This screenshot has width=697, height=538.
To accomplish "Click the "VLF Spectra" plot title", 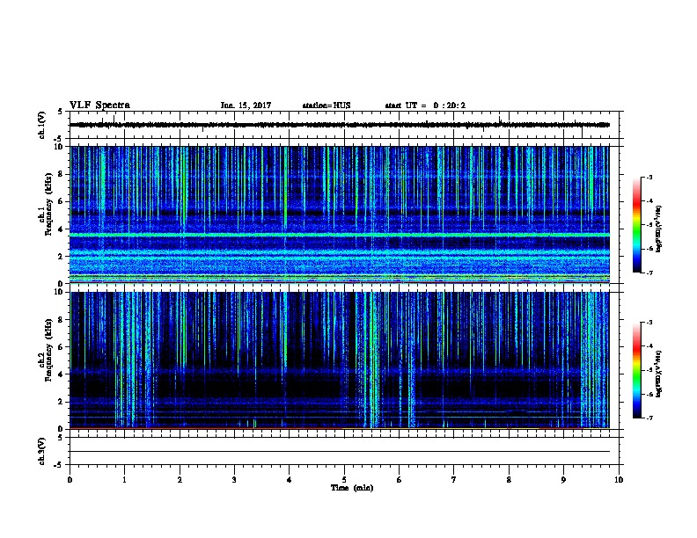I will coord(99,105).
